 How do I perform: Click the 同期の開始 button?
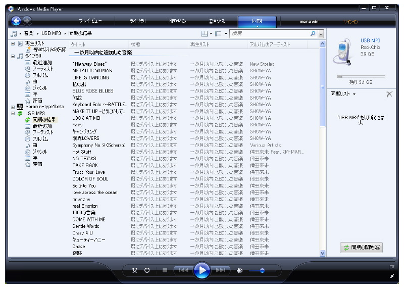(x=361, y=248)
